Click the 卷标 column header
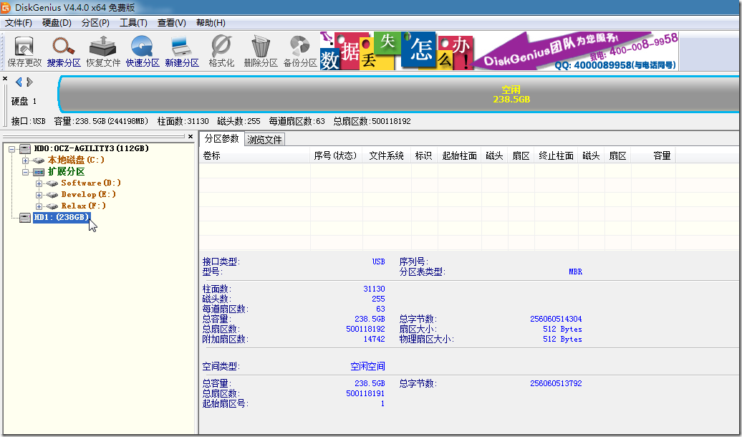 click(255, 155)
